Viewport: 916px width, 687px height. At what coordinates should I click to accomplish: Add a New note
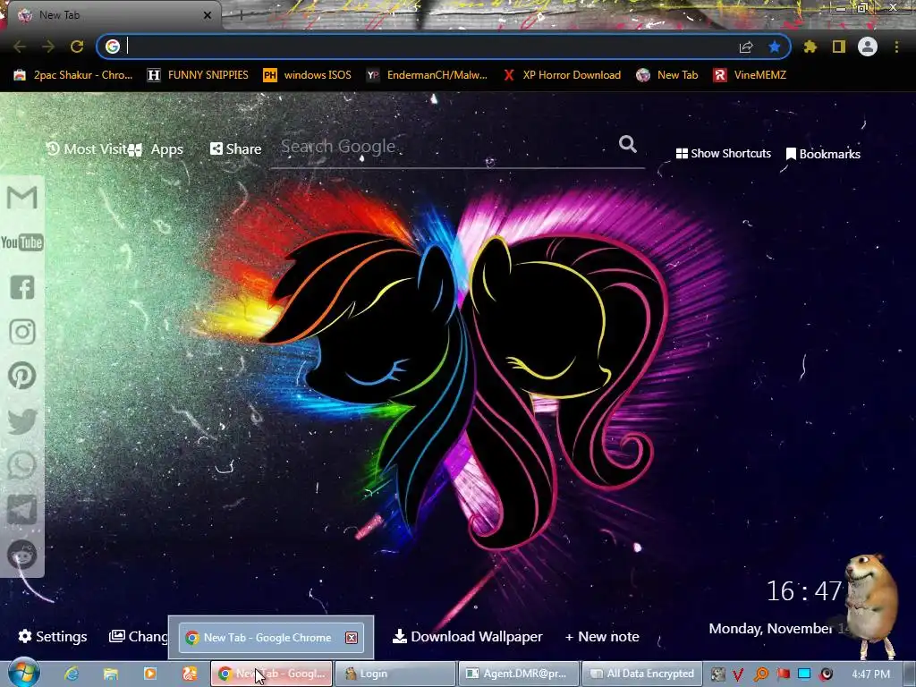click(602, 636)
